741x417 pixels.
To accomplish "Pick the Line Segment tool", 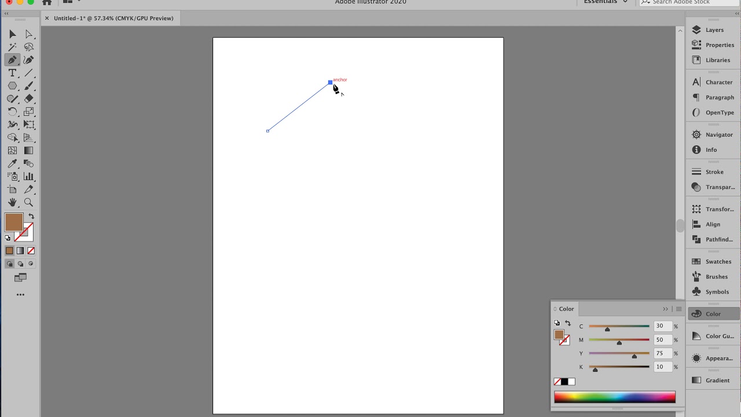I will click(x=28, y=73).
